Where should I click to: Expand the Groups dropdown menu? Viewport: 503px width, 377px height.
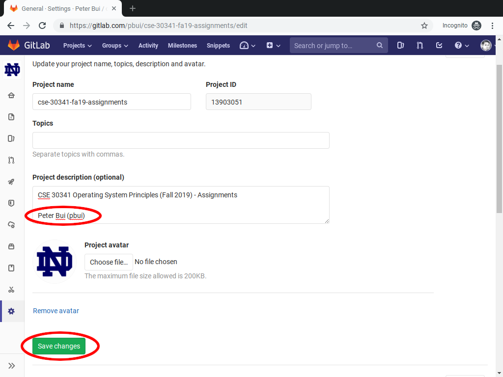(115, 46)
